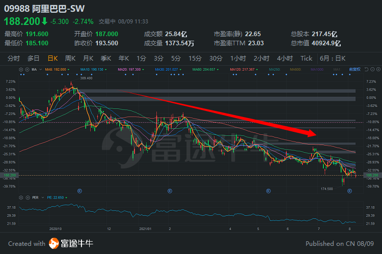Viewport: 382px width, 254px height.
Task: Switch to 2小时 chart interval
Action: point(261,59)
